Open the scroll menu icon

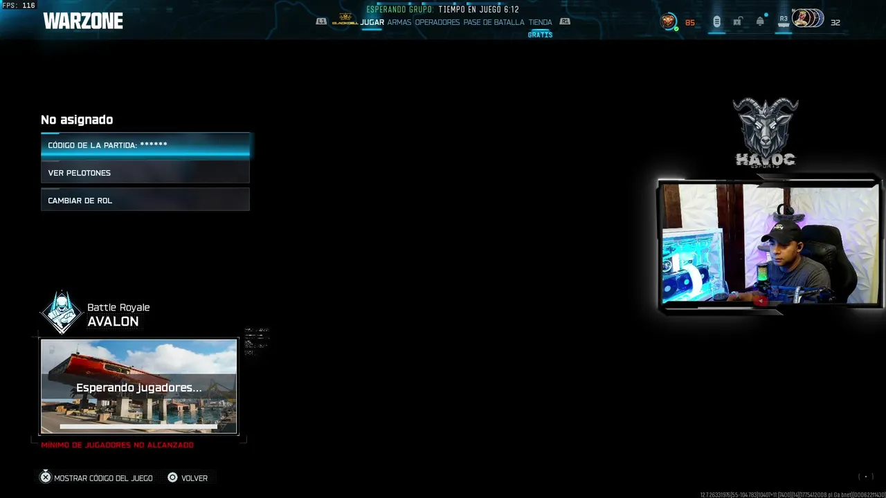[x=716, y=22]
